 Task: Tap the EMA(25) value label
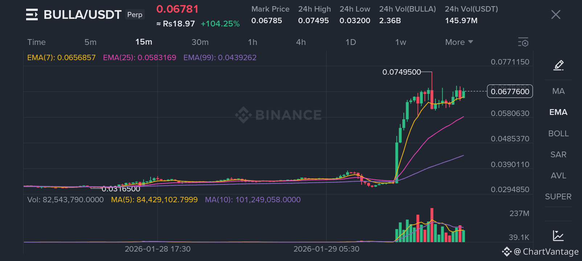[x=140, y=58]
